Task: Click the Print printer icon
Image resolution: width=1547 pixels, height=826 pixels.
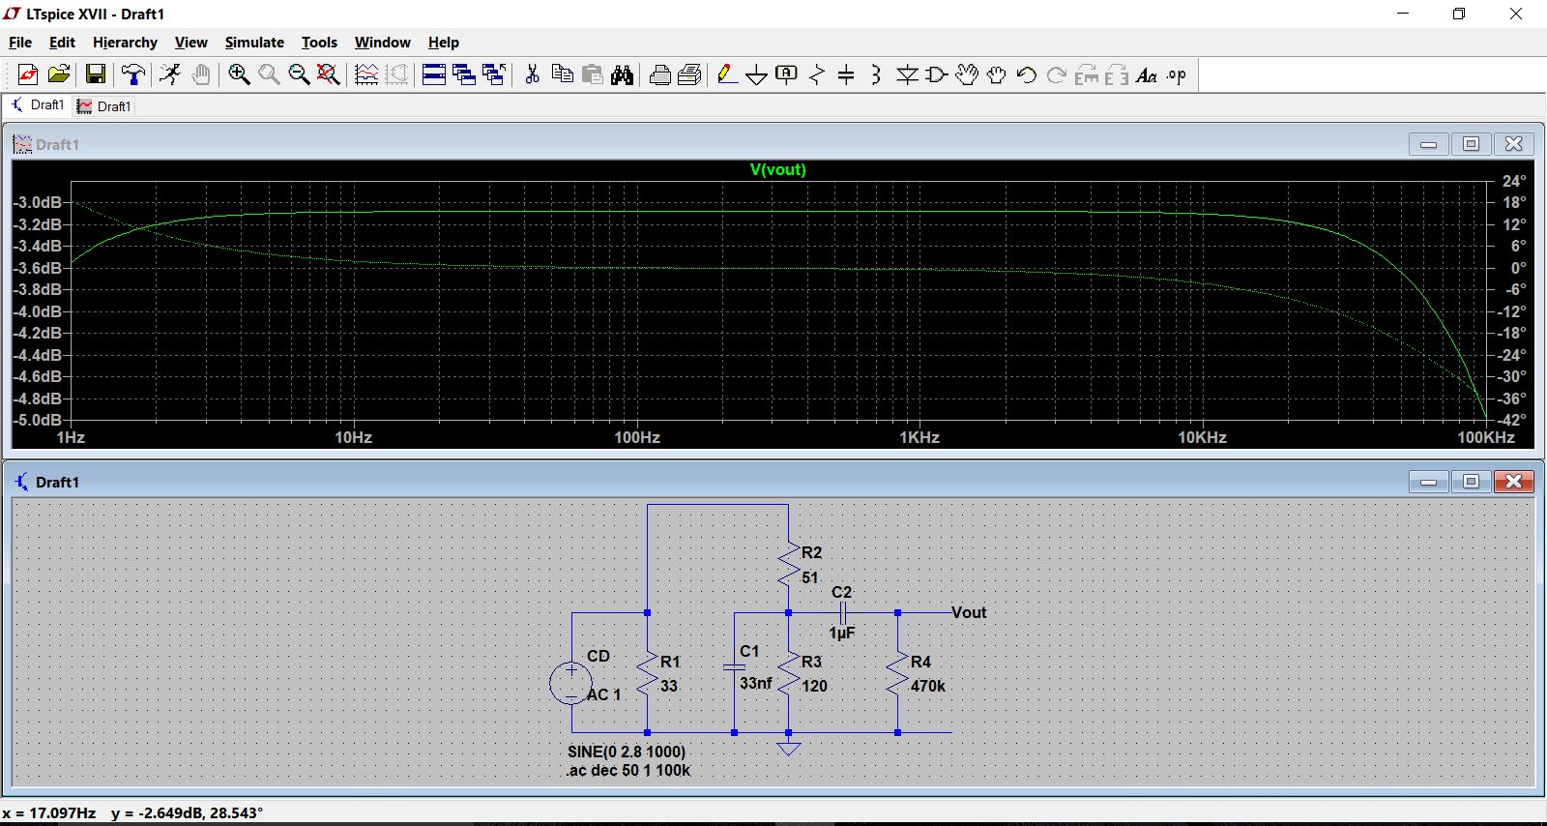Action: coord(660,74)
